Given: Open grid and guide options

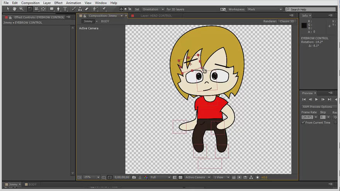Looking at the screenshot, I should point(104,177).
